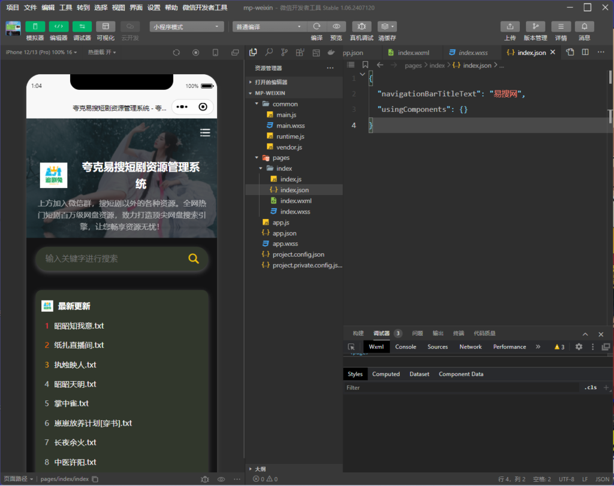Image resolution: width=614 pixels, height=486 pixels.
Task: Open the 普通编译 compile mode dropdown
Action: point(269,27)
